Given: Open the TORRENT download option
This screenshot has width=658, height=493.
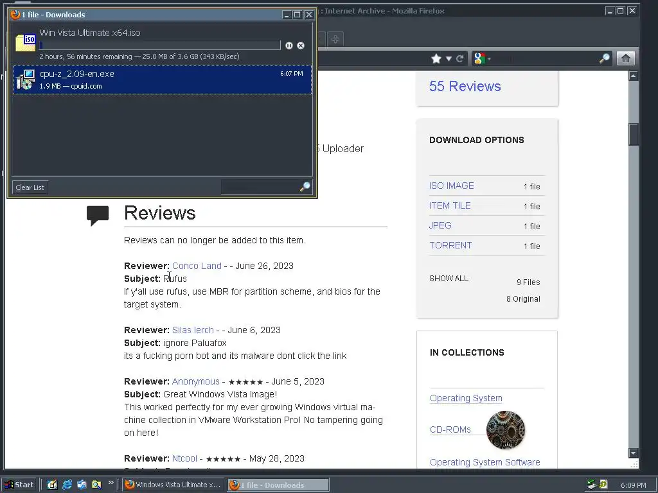Looking at the screenshot, I should (450, 245).
